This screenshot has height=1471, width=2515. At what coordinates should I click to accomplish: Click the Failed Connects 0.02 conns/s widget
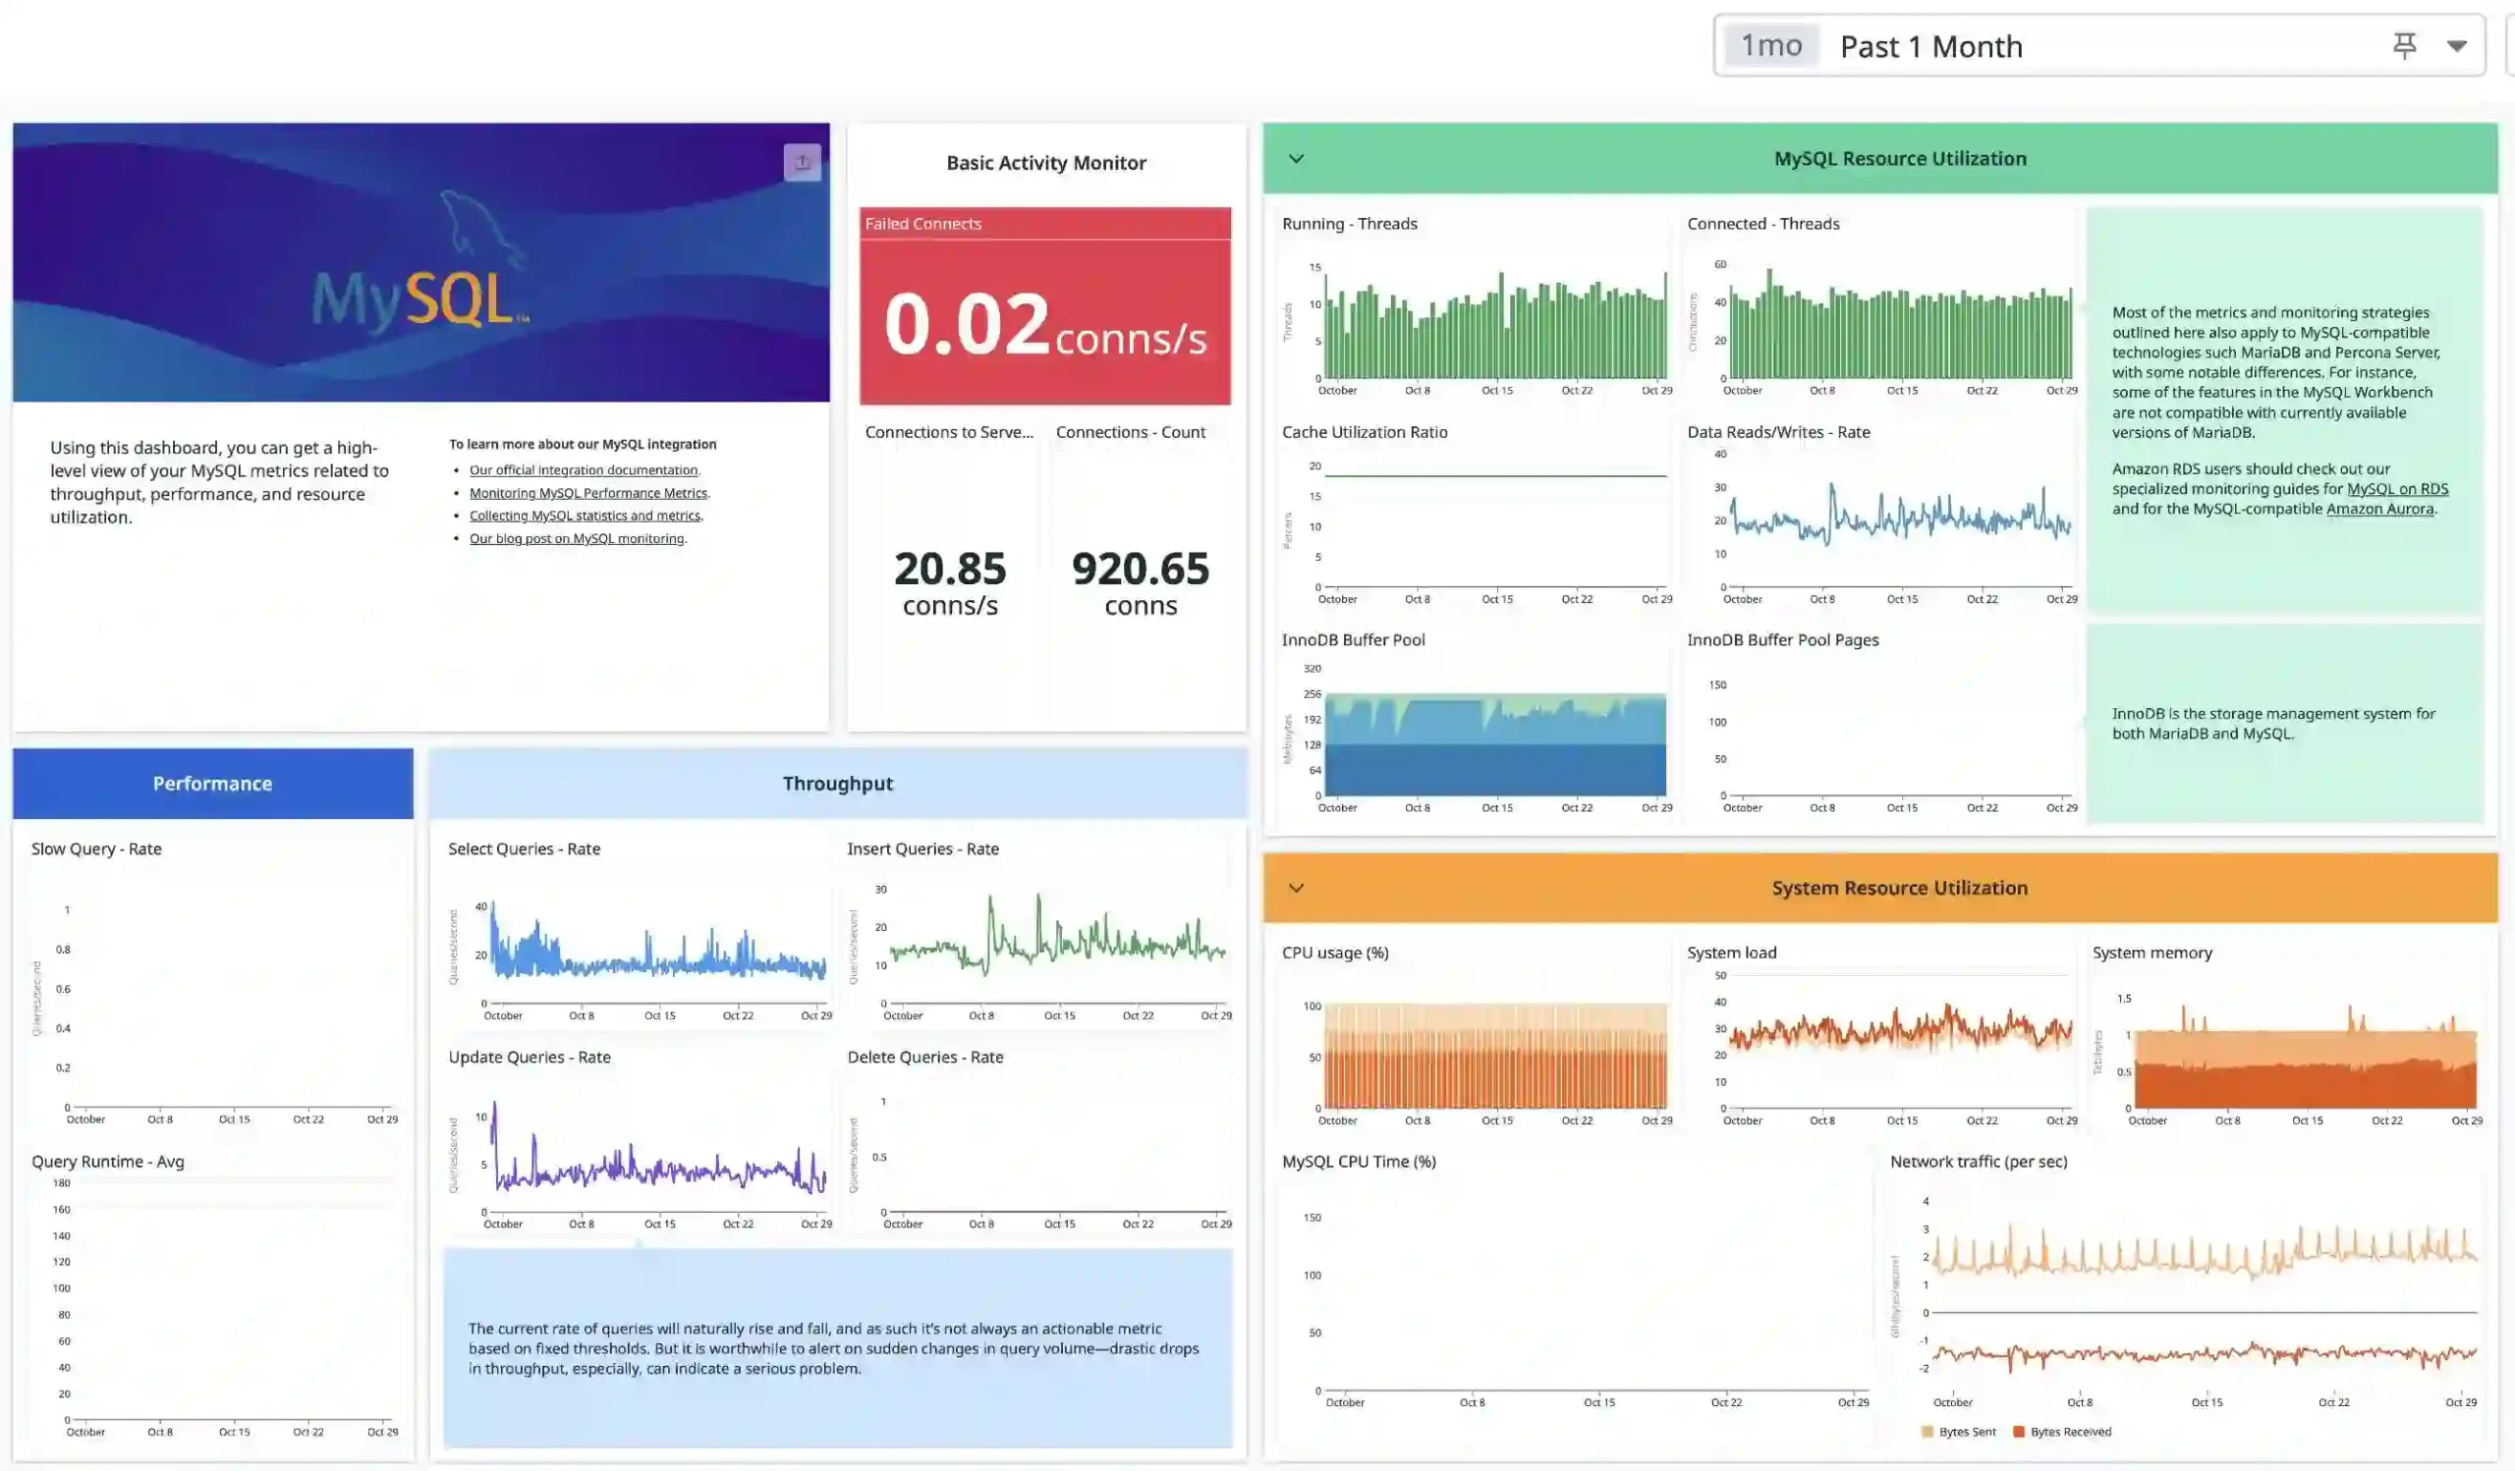pyautogui.click(x=1045, y=306)
